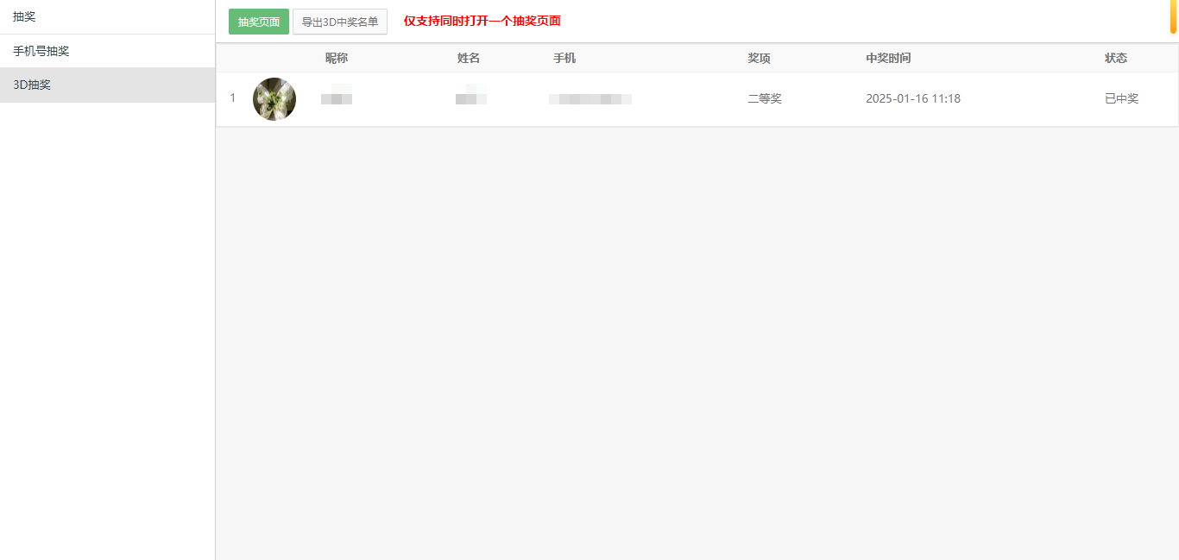Screen dimensions: 1179x560
Task: Click the 状态 column header
Action: click(x=1116, y=58)
